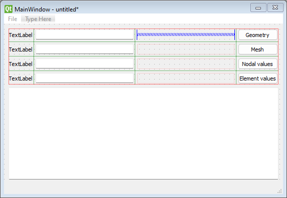
Task: Click the Geometry button
Action: (x=258, y=35)
